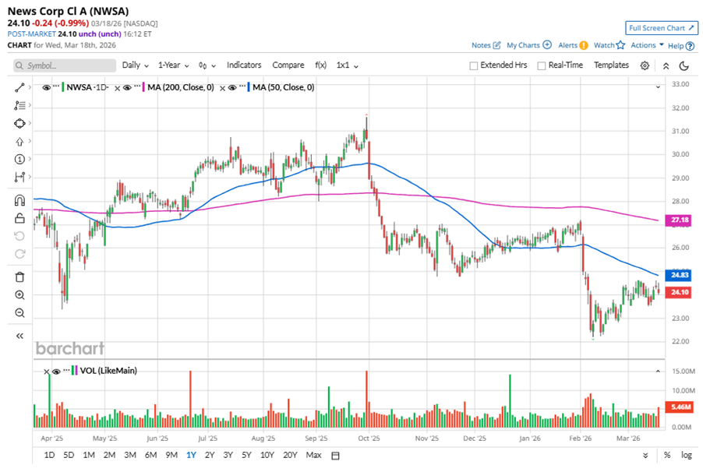
Task: Redo the last chart action
Action: (19, 254)
